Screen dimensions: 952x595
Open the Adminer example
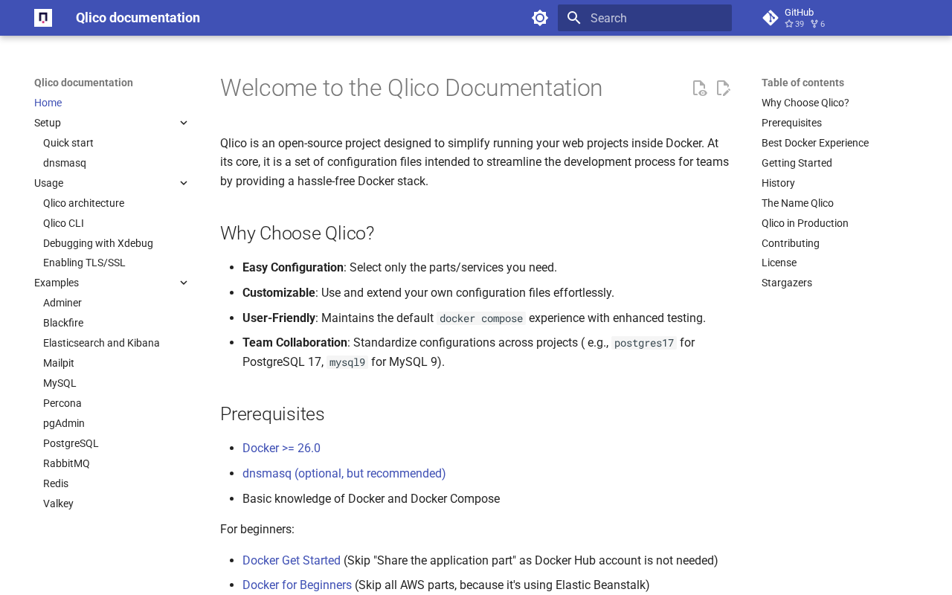click(62, 303)
